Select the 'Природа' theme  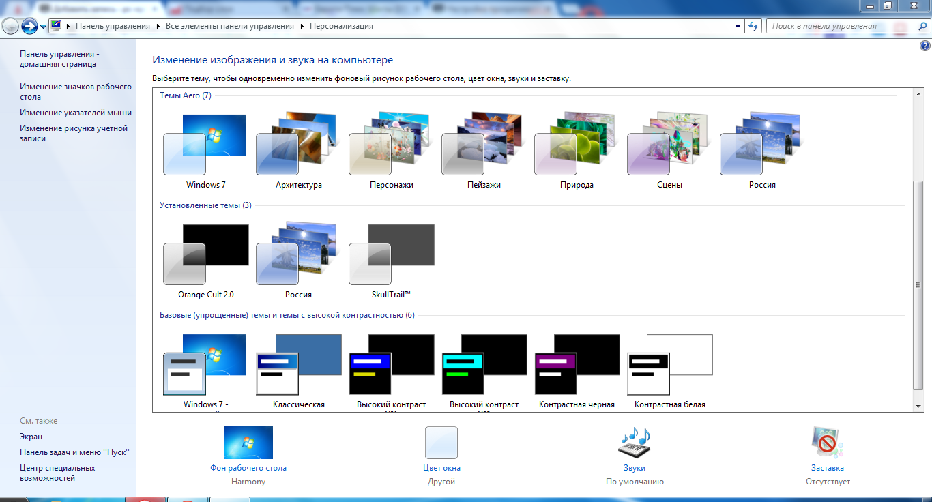click(x=577, y=151)
